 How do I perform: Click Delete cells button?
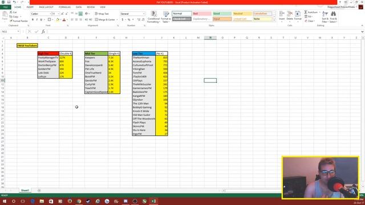click(290, 16)
